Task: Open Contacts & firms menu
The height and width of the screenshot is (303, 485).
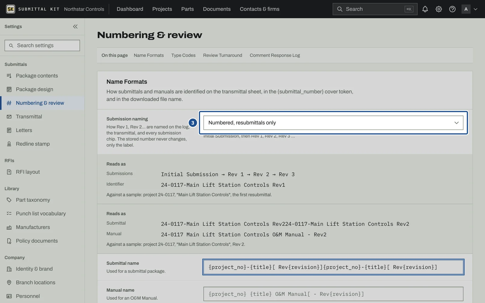Action: pyautogui.click(x=259, y=9)
